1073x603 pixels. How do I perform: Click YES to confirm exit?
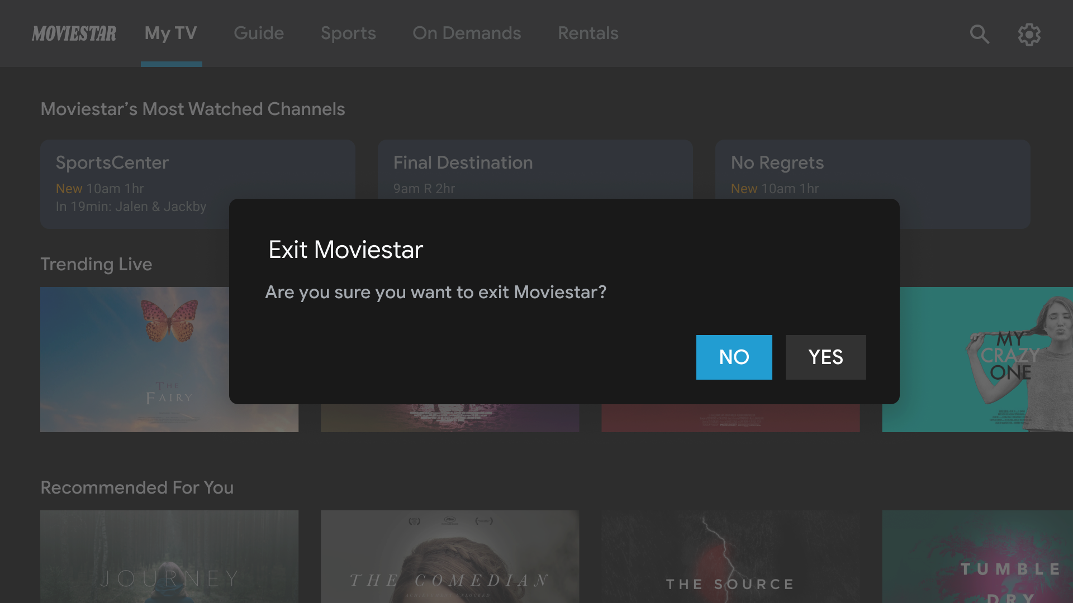pyautogui.click(x=825, y=357)
